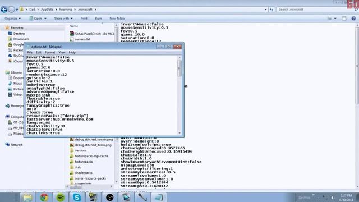Select the stats folder

tap(78, 167)
